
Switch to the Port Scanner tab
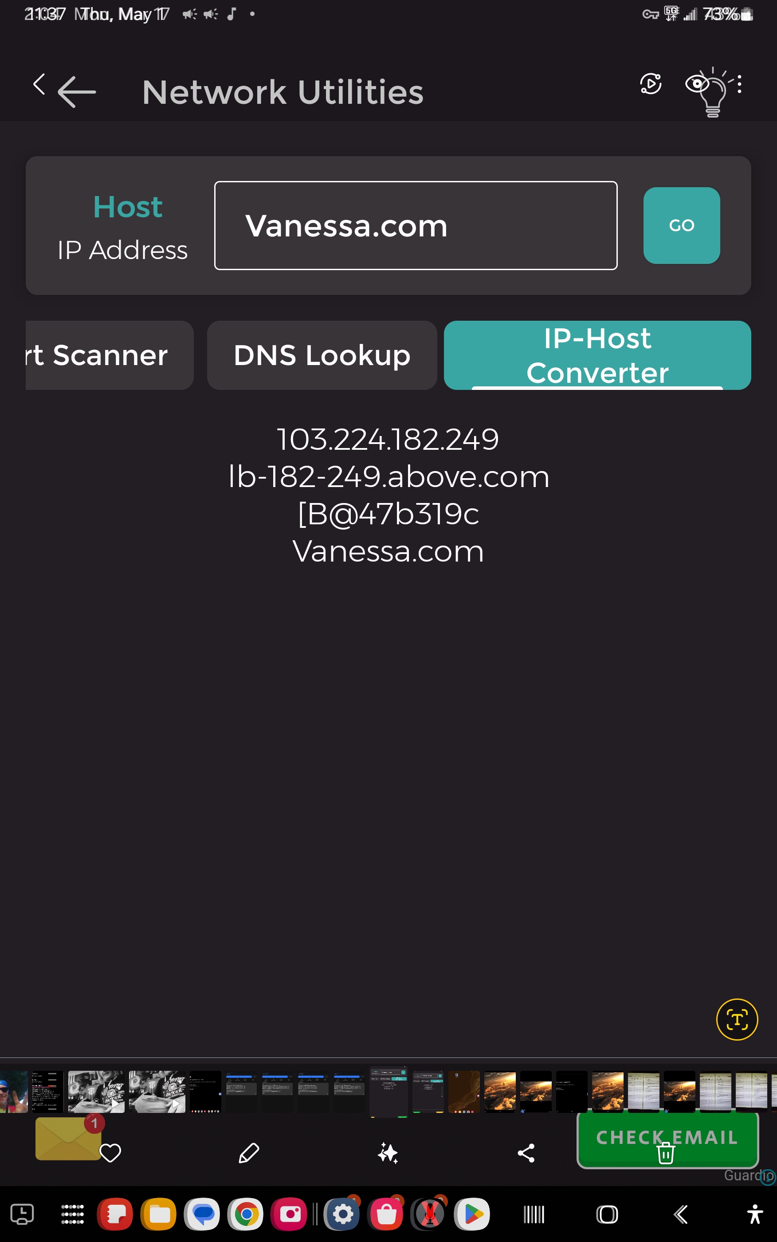pyautogui.click(x=110, y=355)
